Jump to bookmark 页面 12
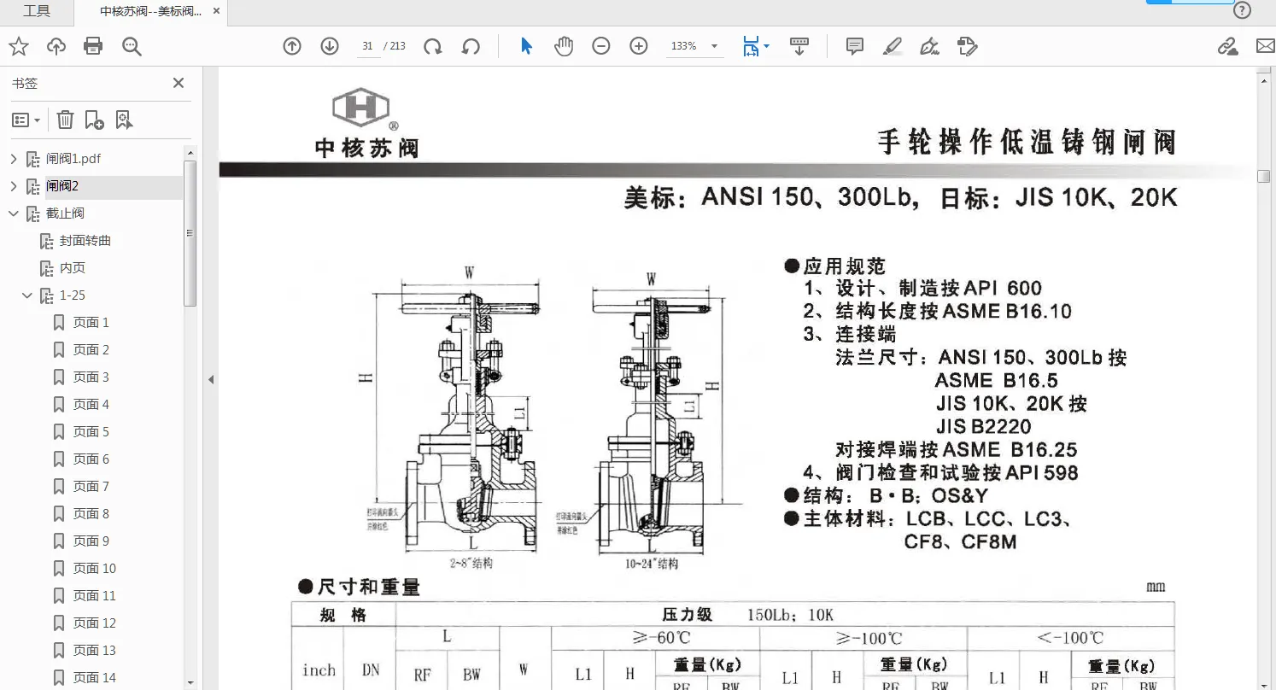This screenshot has height=690, width=1276. [x=95, y=623]
